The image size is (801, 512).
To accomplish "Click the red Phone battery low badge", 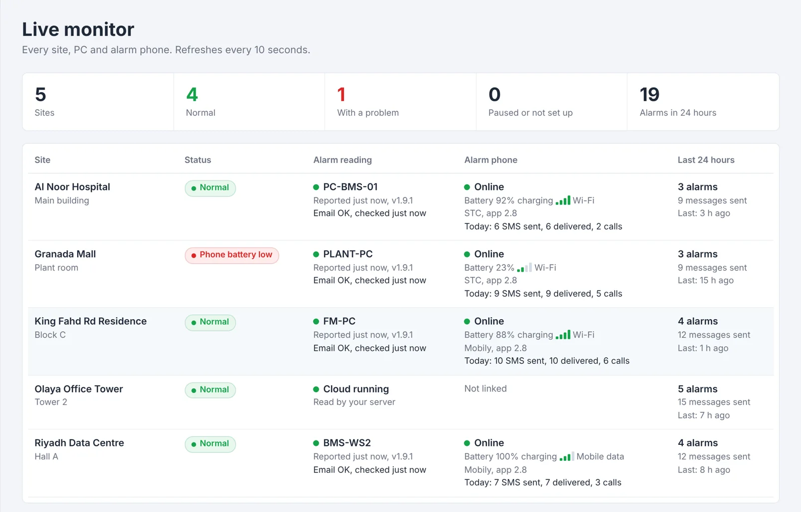I will [x=232, y=255].
